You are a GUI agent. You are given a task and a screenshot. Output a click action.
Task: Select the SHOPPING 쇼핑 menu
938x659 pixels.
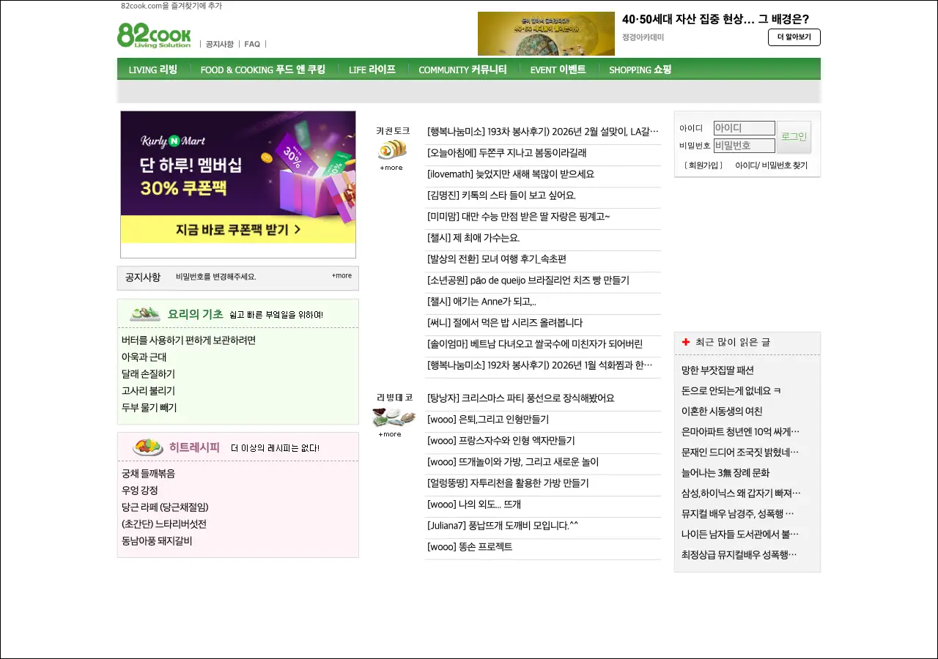pos(640,70)
